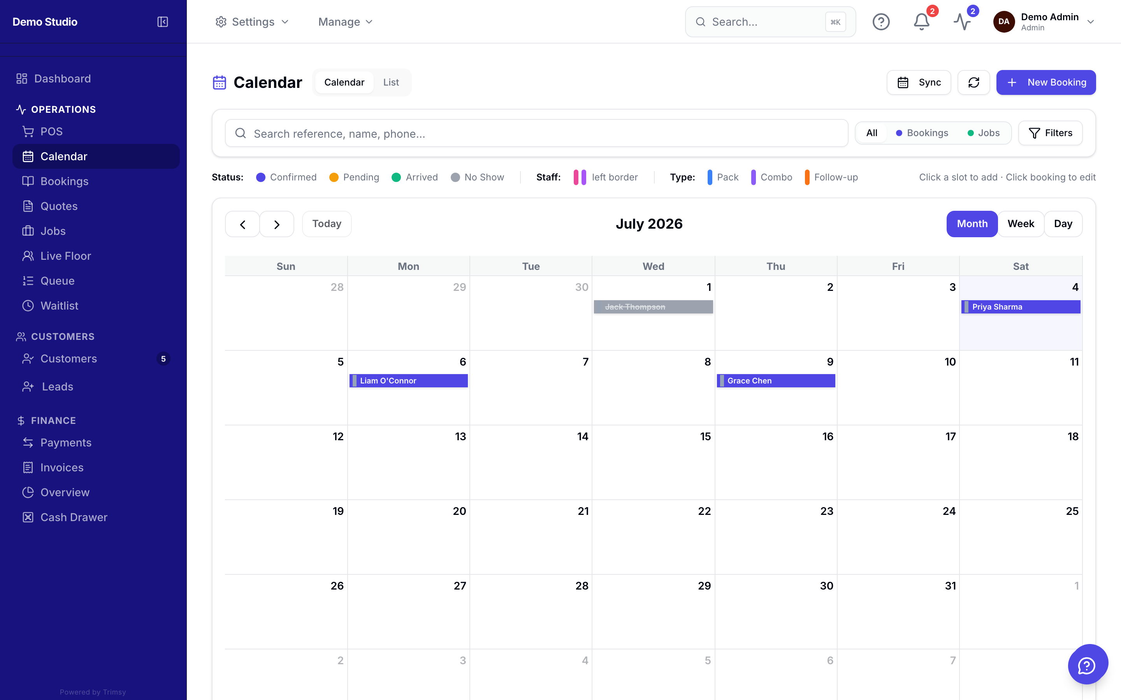Focus the global Search field
Viewport: 1121px width, 700px height.
(x=770, y=22)
